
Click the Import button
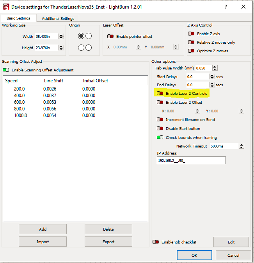coord(43,242)
